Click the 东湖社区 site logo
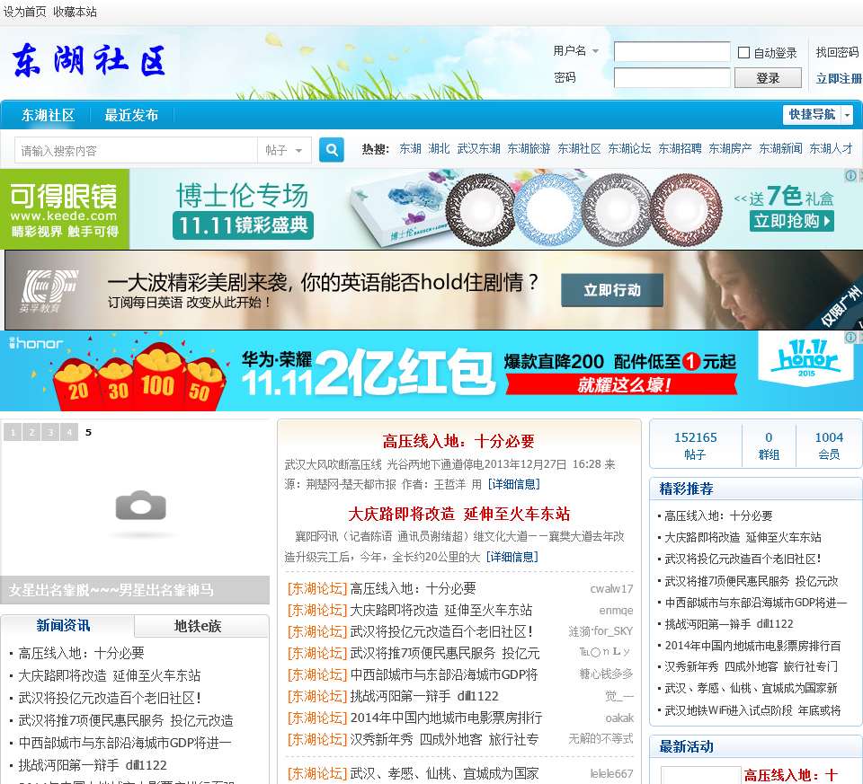This screenshot has height=784, width=863. click(x=90, y=61)
